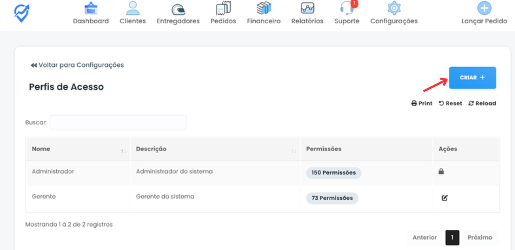Open Suporte headset icon with notification
Image resolution: width=515 pixels, height=250 pixels.
[x=347, y=8]
